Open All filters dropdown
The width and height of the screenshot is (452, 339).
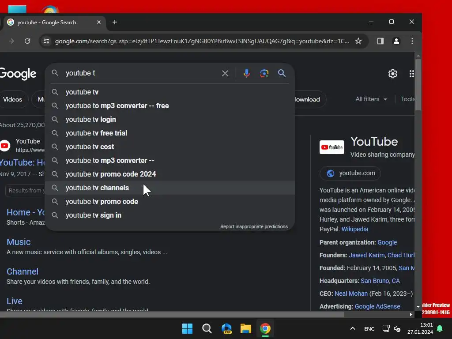[x=371, y=99]
